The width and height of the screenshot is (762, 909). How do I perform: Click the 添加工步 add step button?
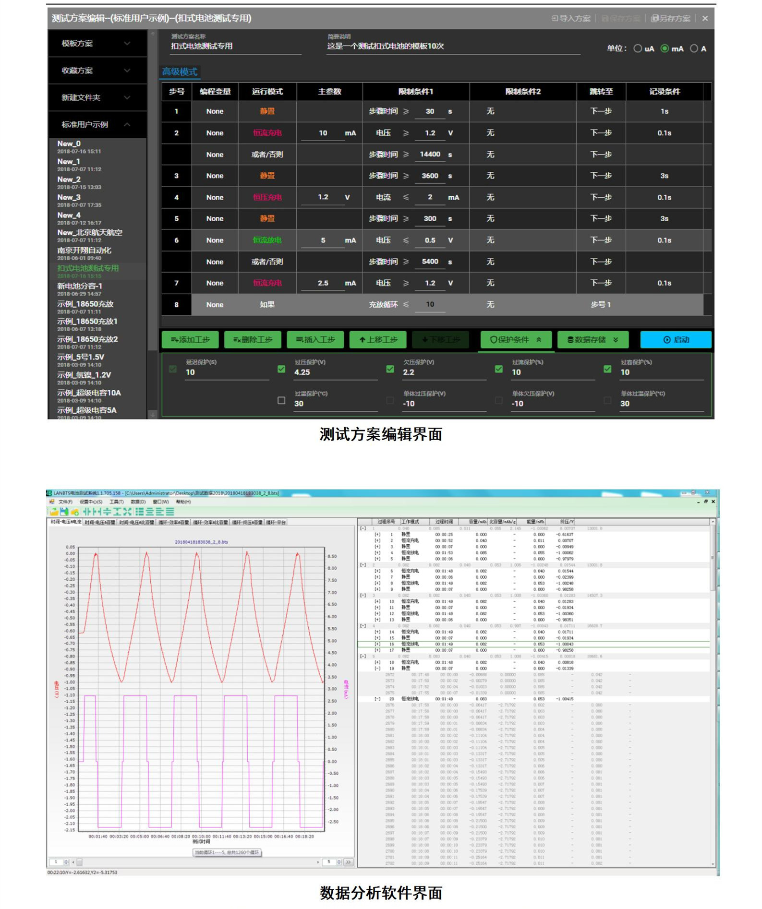(x=190, y=340)
